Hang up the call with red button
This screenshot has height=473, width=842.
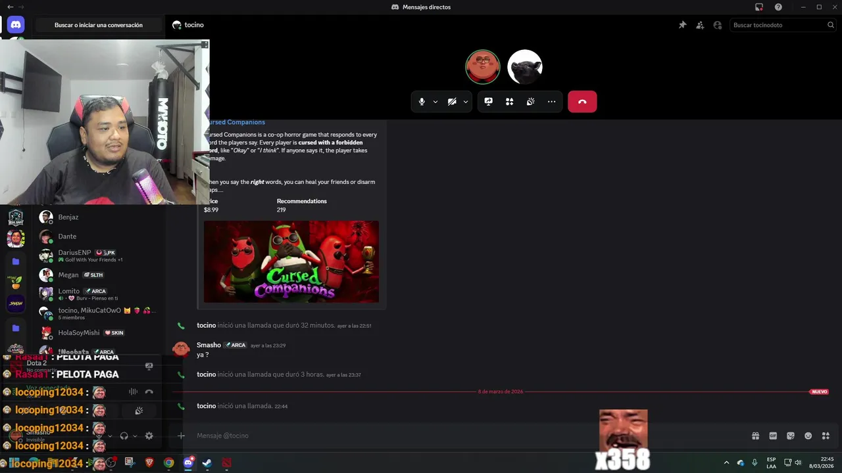[582, 102]
